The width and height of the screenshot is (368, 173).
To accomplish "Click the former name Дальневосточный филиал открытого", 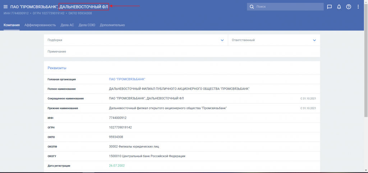I will pyautogui.click(x=168, y=108).
